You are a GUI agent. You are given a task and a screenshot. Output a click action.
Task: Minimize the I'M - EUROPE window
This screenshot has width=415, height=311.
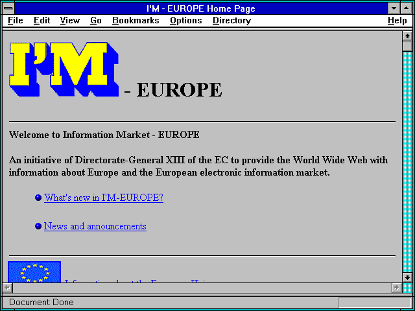[x=394, y=8]
